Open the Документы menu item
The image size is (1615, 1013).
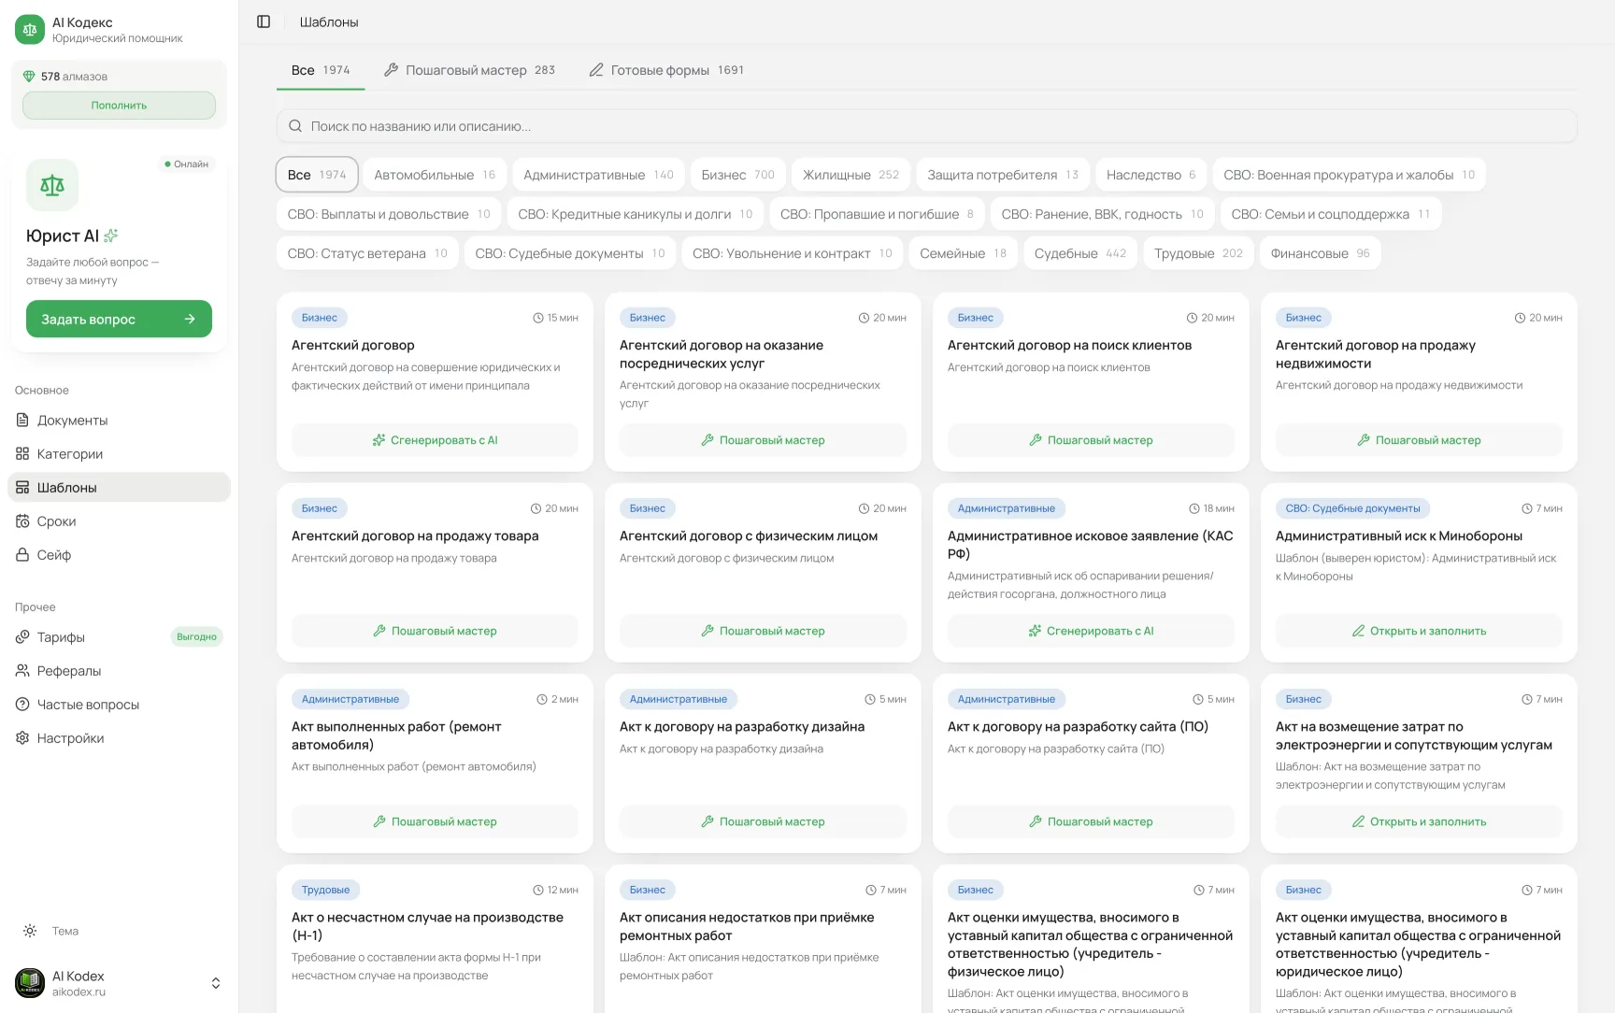coord(119,421)
